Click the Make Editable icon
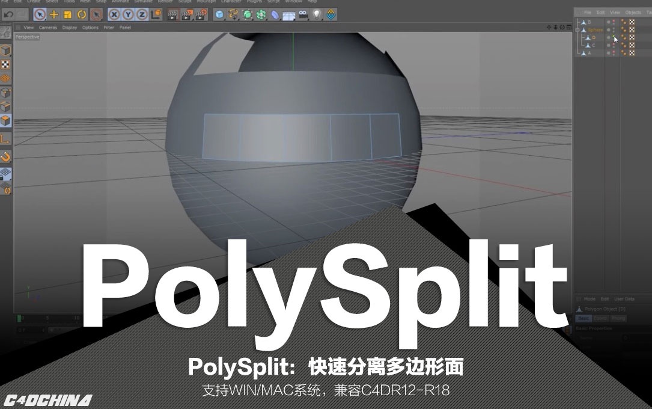Image resolution: width=652 pixels, height=409 pixels. (5, 32)
